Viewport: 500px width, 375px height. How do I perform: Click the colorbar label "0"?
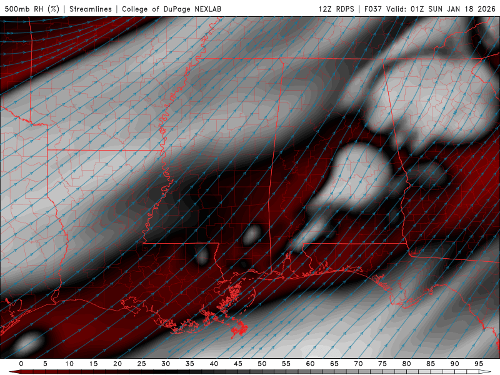21,364
